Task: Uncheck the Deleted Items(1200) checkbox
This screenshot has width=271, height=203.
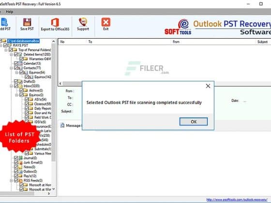Action: tap(16, 54)
